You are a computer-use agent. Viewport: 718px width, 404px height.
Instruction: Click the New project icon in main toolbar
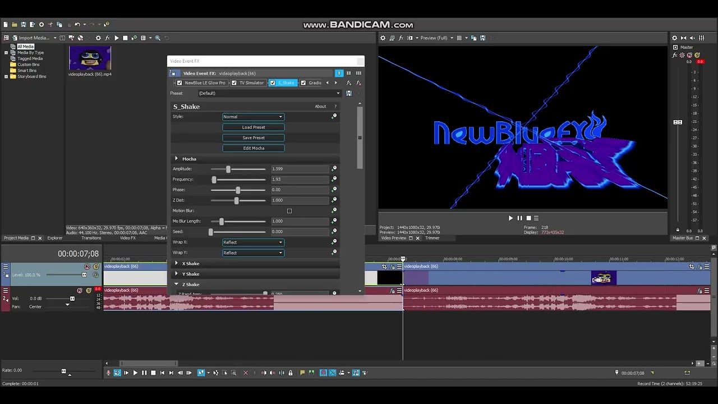tap(6, 25)
